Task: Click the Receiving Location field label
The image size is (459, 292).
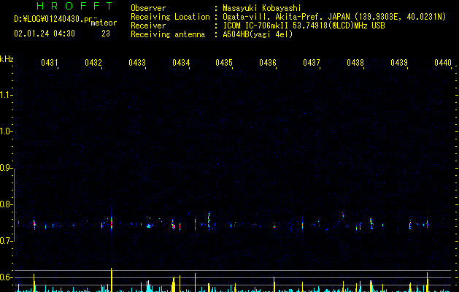Action: pos(170,17)
